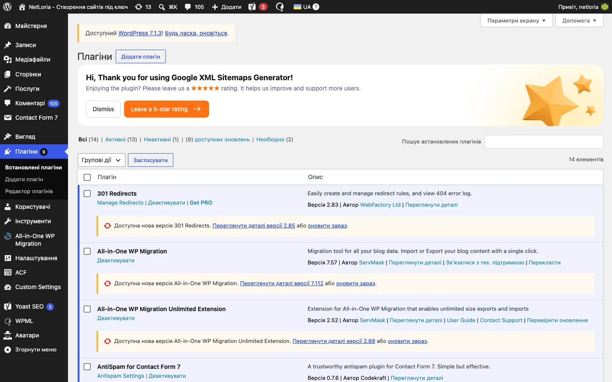The height and width of the screenshot is (382, 612).
Task: Tick the Unlimited Extension plugin checkbox
Action: [x=87, y=309]
